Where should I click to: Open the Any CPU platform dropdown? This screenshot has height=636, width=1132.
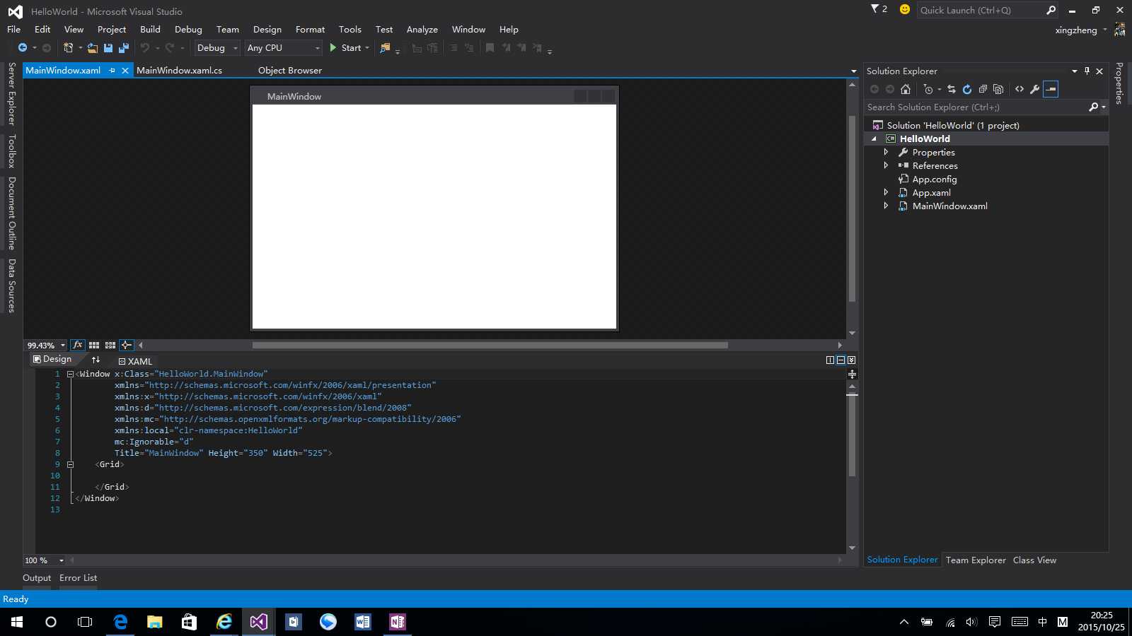[283, 47]
